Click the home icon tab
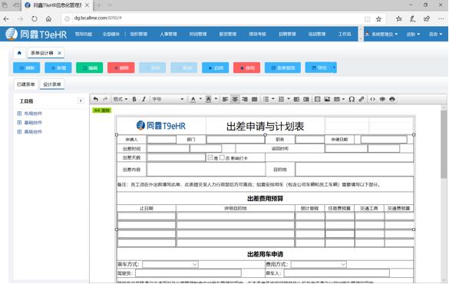Image resolution: width=449 pixels, height=284 pixels. point(19,53)
